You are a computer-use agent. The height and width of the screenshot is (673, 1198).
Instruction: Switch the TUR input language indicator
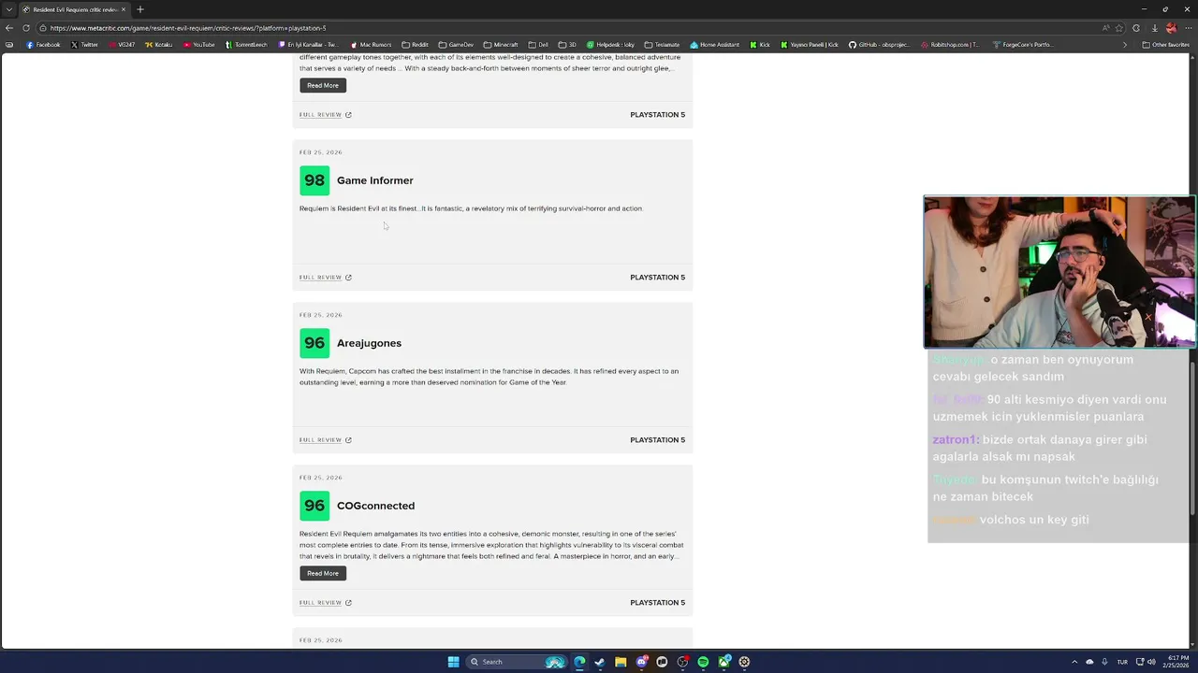coord(1122,662)
